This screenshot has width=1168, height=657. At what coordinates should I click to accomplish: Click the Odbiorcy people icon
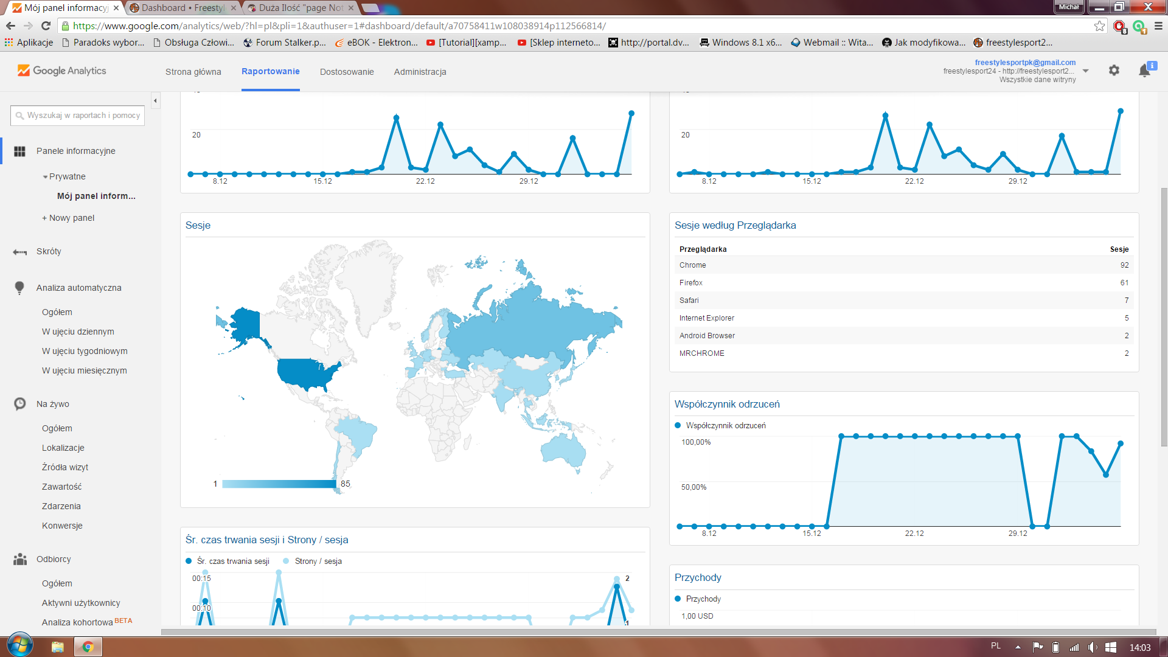point(19,559)
